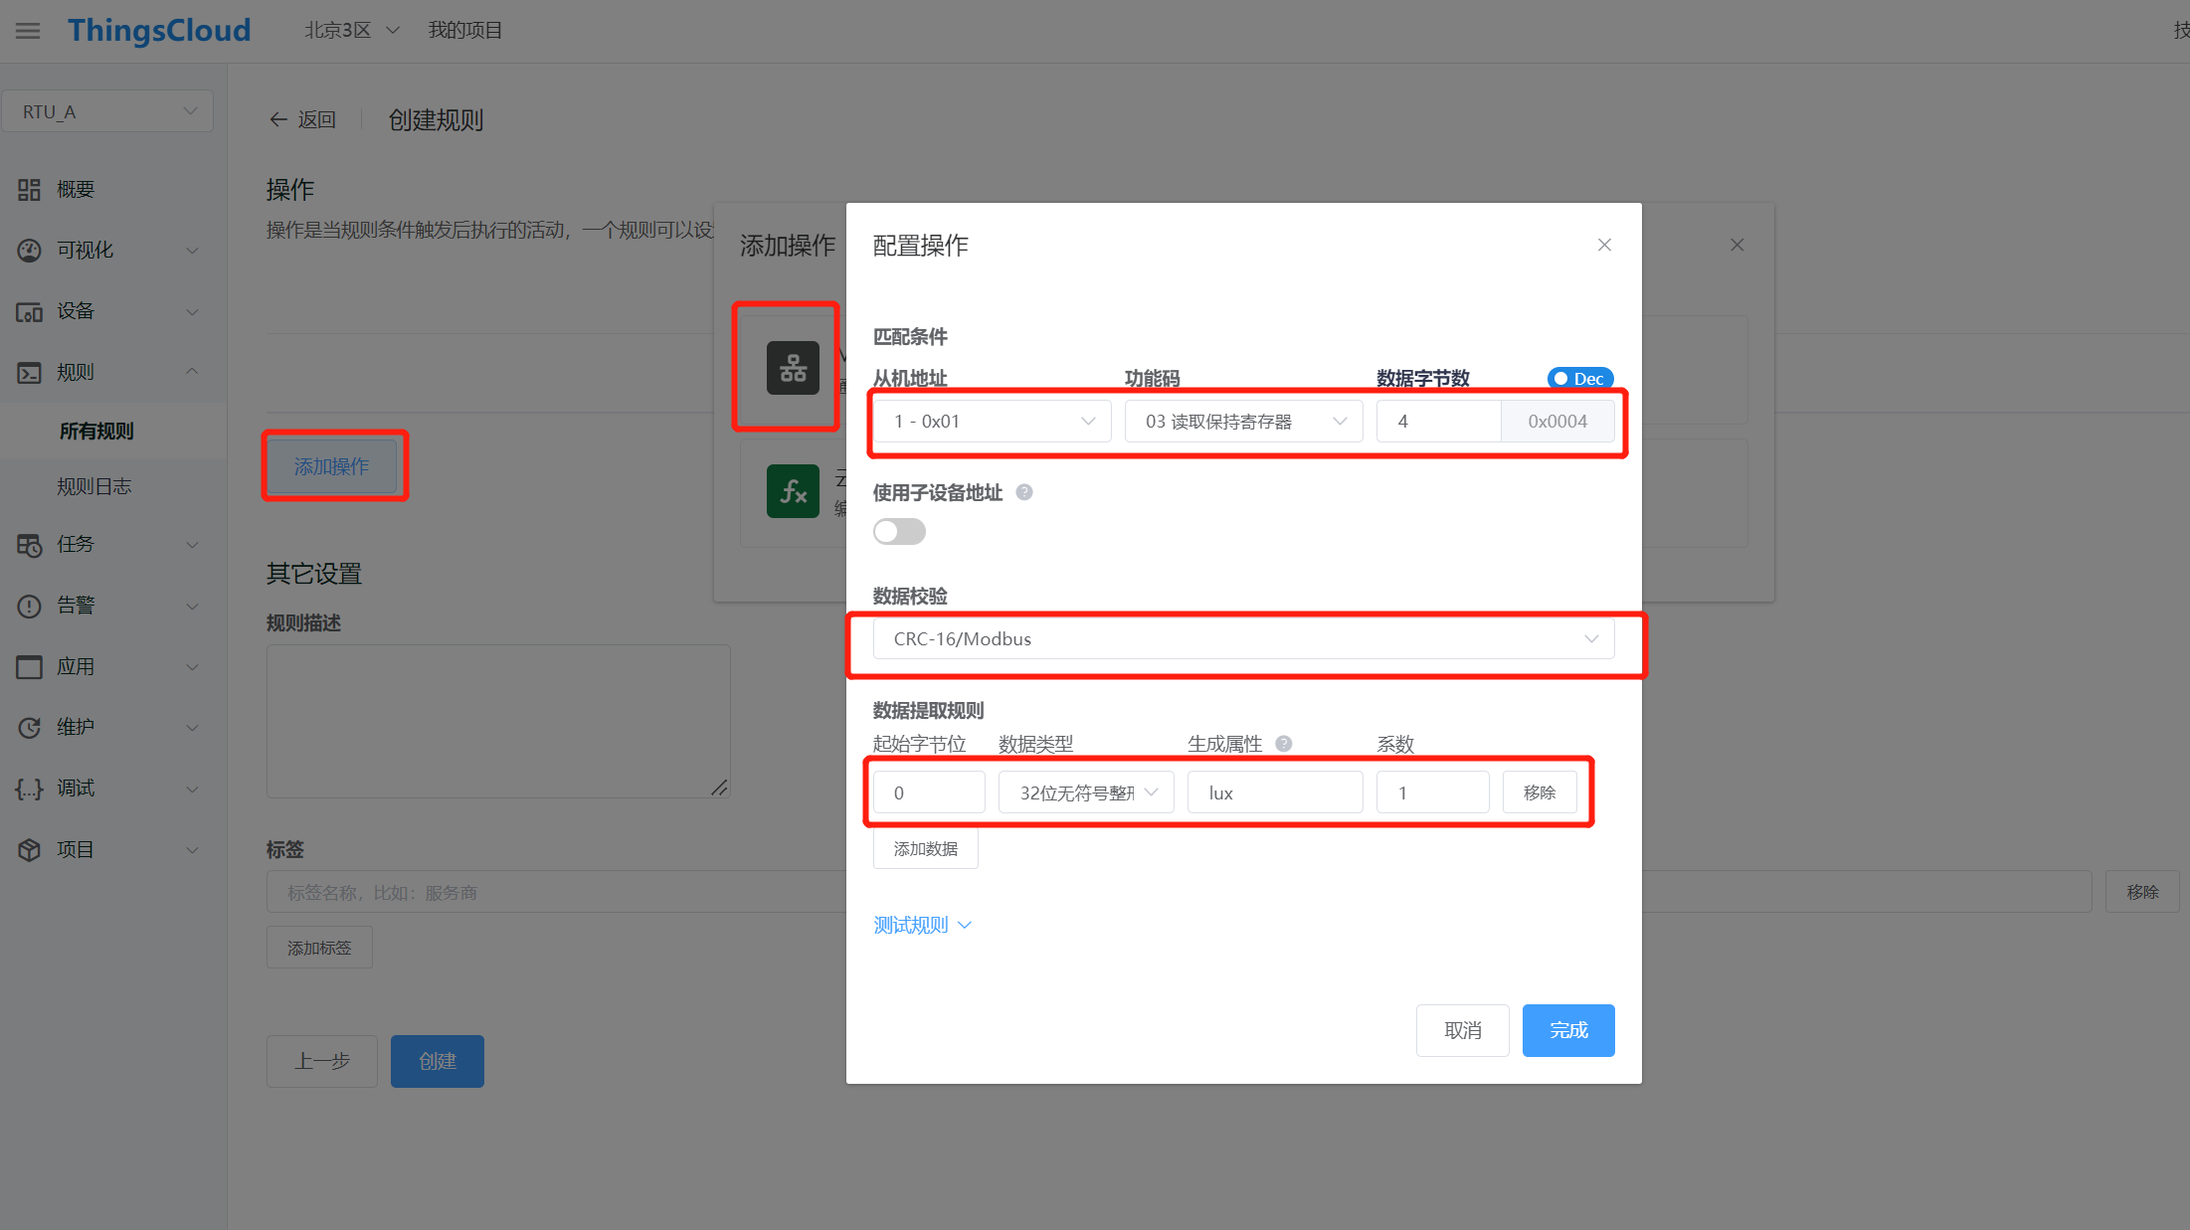Click the 调试 debug icon in the sidebar
The height and width of the screenshot is (1230, 2190).
click(x=28, y=788)
